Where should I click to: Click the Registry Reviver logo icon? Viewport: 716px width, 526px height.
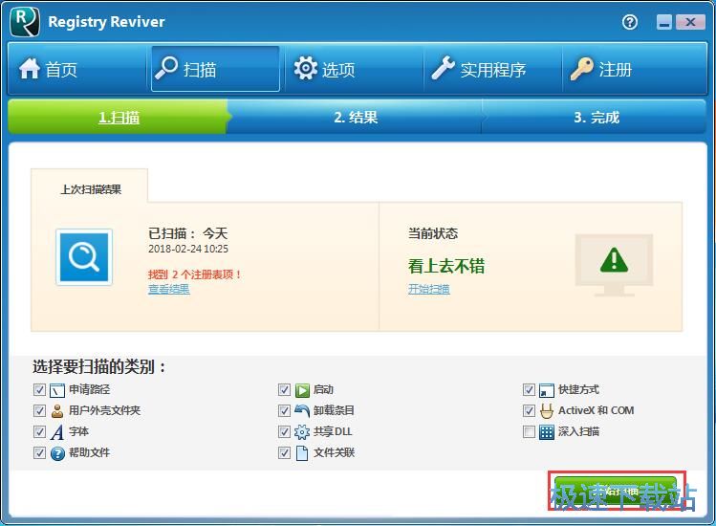25,22
